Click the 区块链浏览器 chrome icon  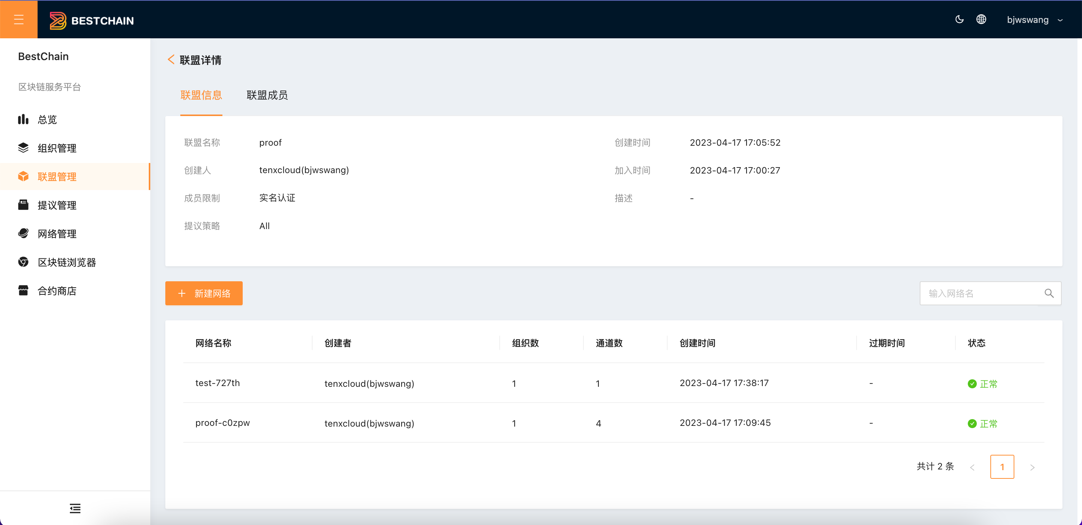(x=23, y=262)
